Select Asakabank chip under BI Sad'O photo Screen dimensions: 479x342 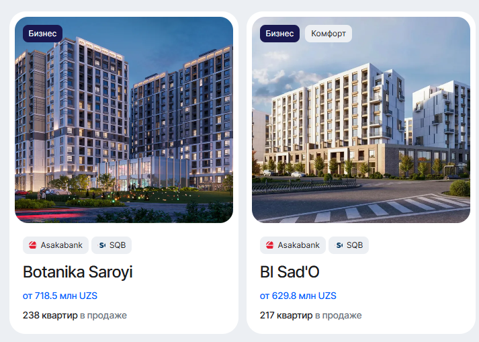coord(293,245)
